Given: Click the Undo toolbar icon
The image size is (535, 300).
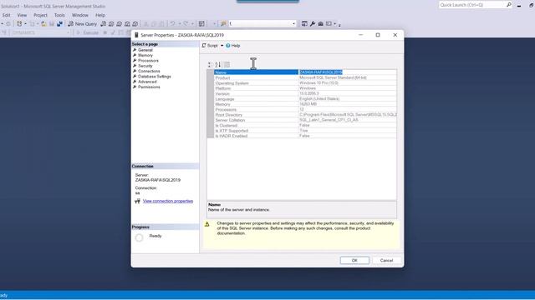Looking at the screenshot, I should click(x=173, y=24).
